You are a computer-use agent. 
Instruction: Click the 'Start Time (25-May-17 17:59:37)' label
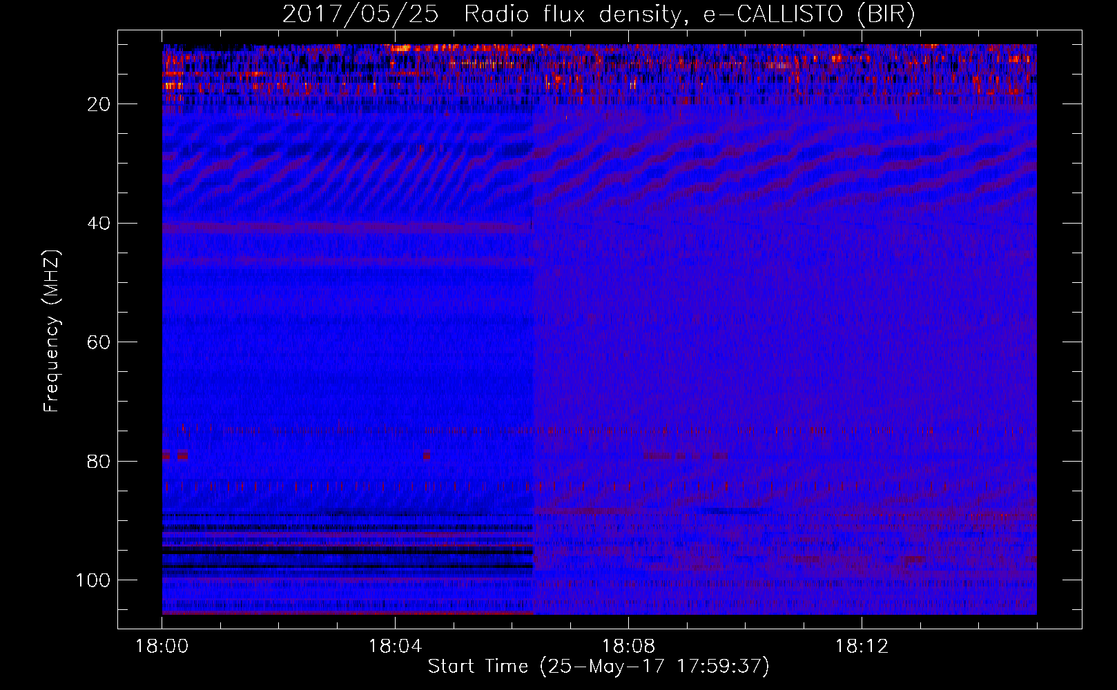tap(599, 667)
